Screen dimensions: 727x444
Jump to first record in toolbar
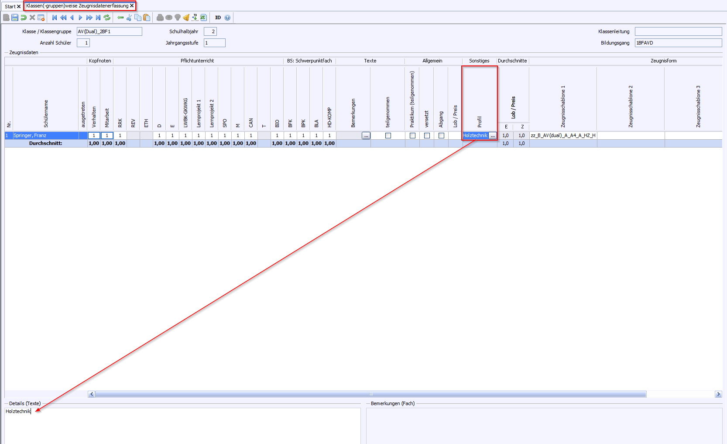pos(55,17)
